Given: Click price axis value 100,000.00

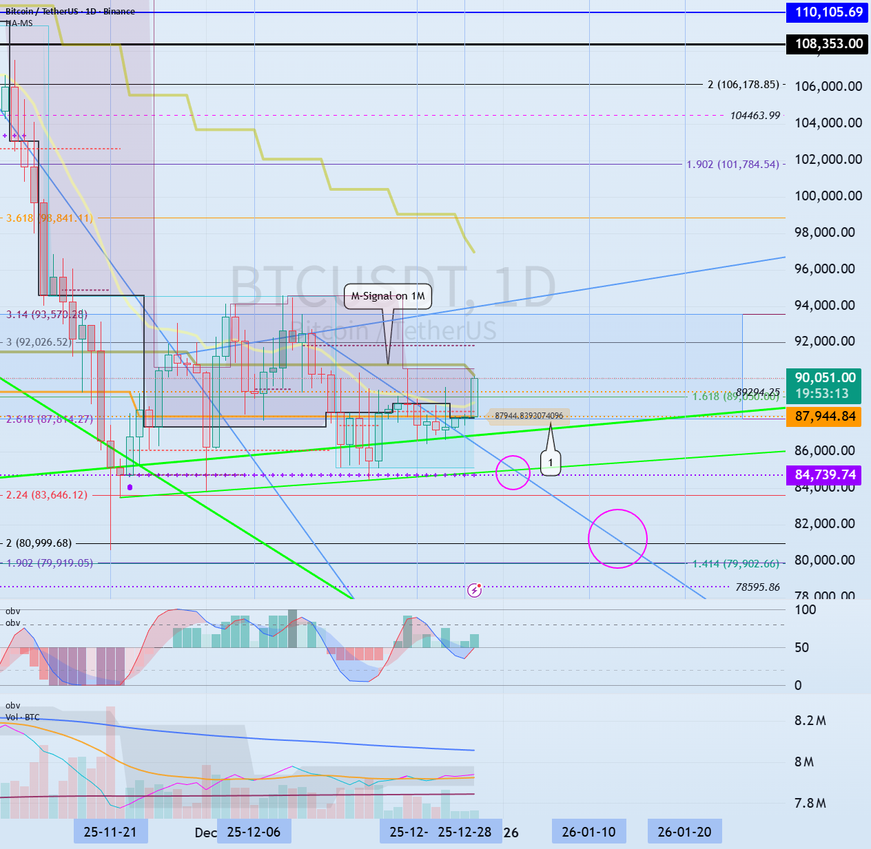Looking at the screenshot, I should [828, 196].
